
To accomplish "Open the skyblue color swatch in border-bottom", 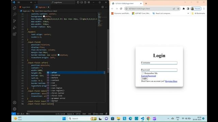I will coord(59,55).
